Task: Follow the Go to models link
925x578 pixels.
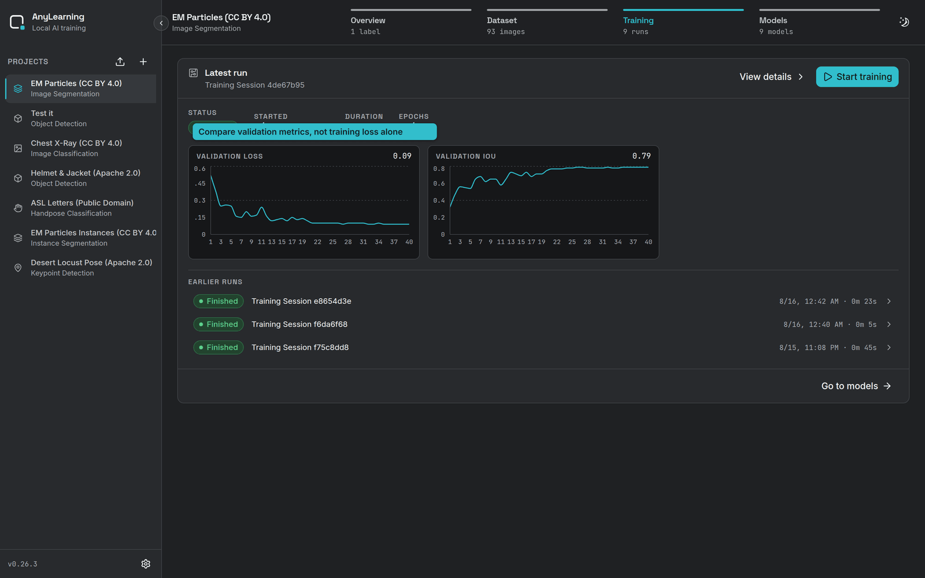Action: (856, 386)
